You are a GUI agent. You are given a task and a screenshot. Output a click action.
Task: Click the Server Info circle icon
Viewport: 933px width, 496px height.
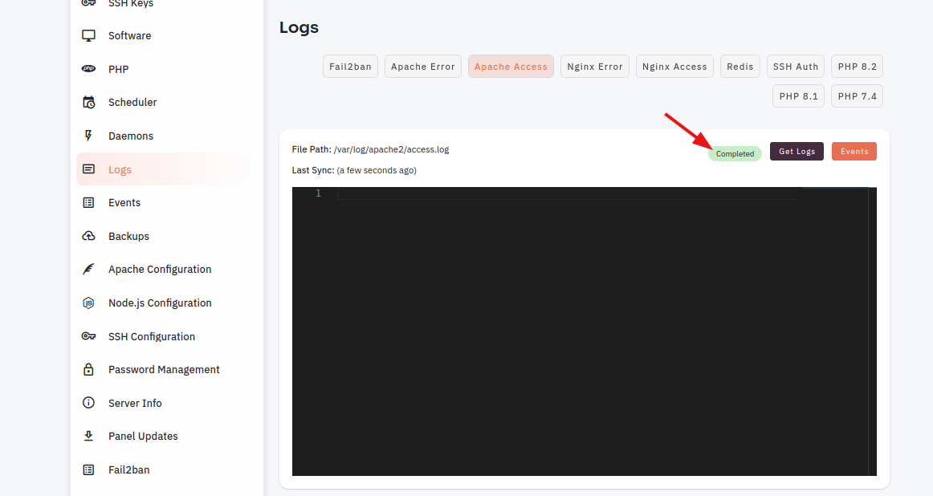(88, 403)
